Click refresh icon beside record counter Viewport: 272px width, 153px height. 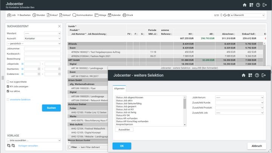pos(225,15)
